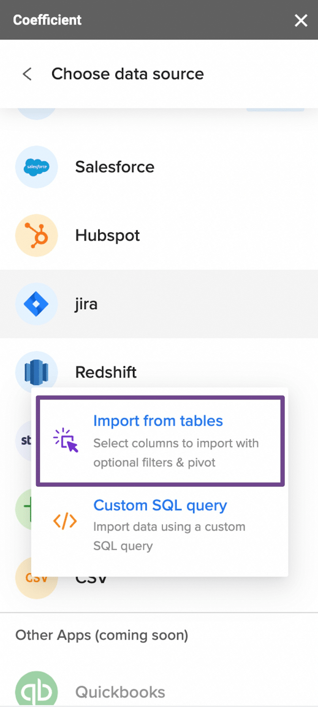Screen dimensions: 318x707
Task: Click the orange Hubspot sprocket icon
Action: (x=36, y=236)
